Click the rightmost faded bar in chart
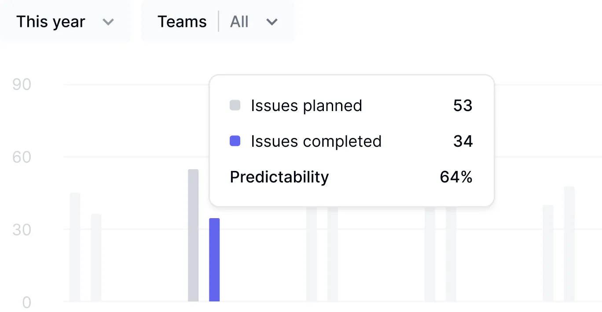Screen dimensions: 602x312 point(569,244)
